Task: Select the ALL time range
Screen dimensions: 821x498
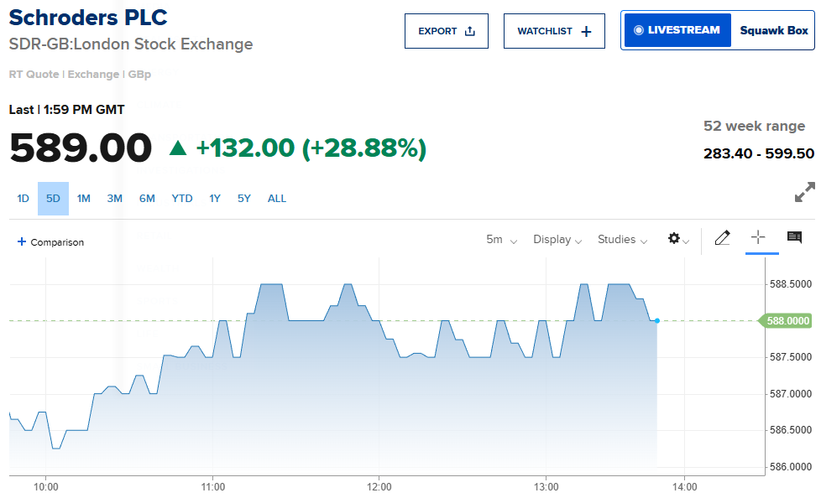Action: (277, 199)
